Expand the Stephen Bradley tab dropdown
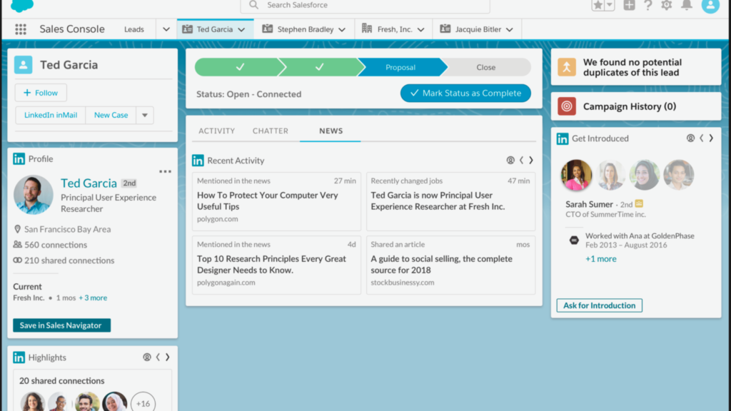Image resolution: width=731 pixels, height=411 pixels. 342,30
